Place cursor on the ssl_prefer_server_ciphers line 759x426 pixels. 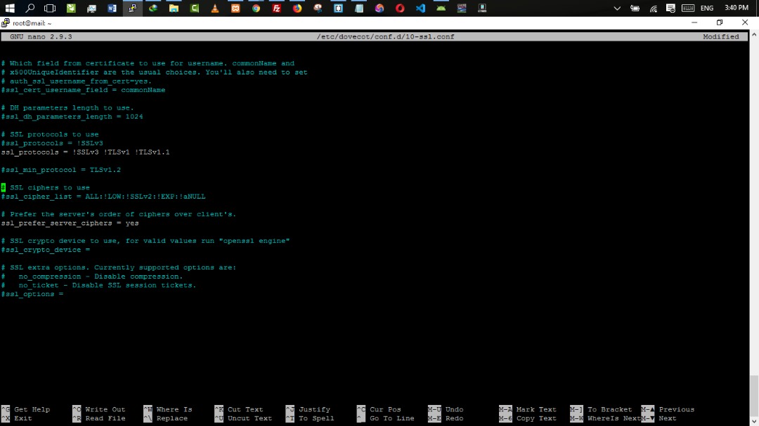[70, 223]
